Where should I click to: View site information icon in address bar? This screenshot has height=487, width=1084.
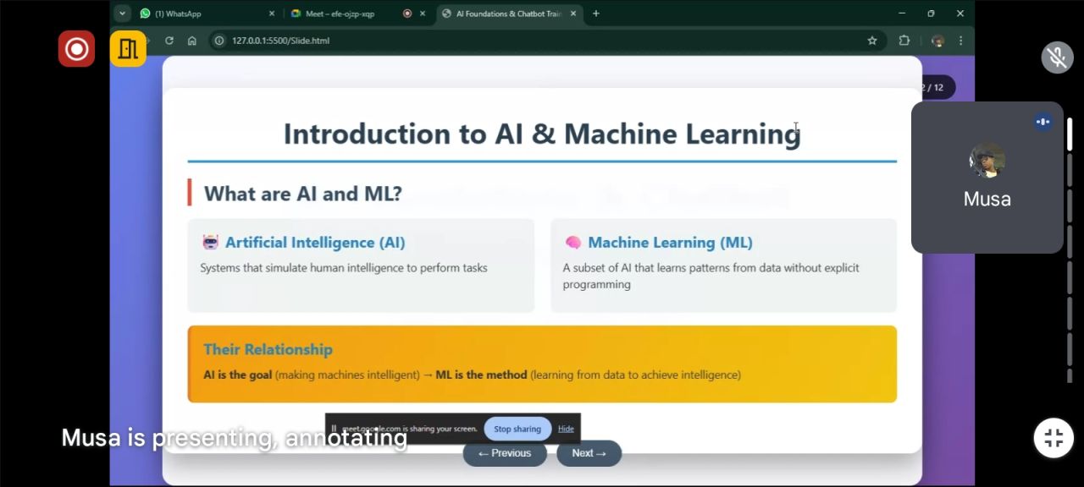[x=219, y=41]
